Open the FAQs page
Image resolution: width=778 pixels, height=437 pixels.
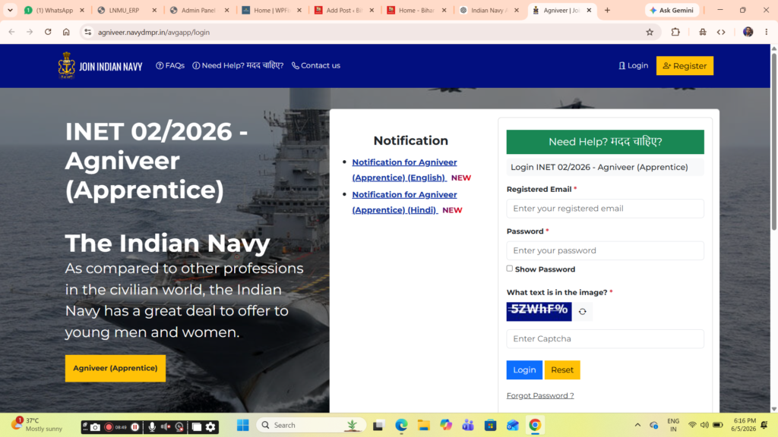170,65
